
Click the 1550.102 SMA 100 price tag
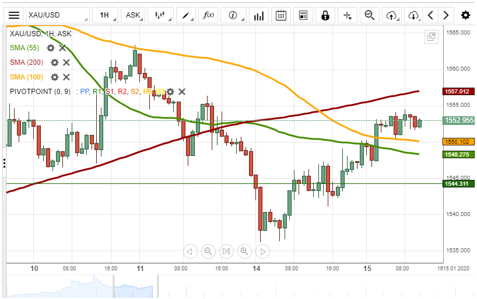(458, 142)
